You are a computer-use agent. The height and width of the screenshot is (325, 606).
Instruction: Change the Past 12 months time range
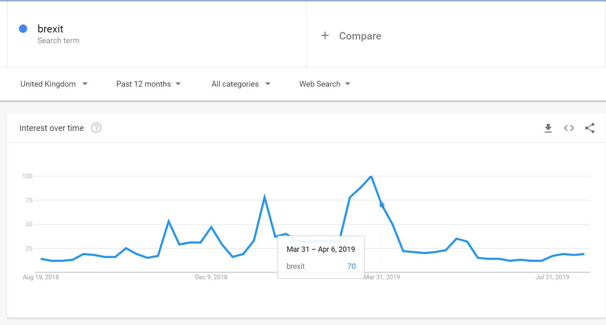pyautogui.click(x=148, y=84)
